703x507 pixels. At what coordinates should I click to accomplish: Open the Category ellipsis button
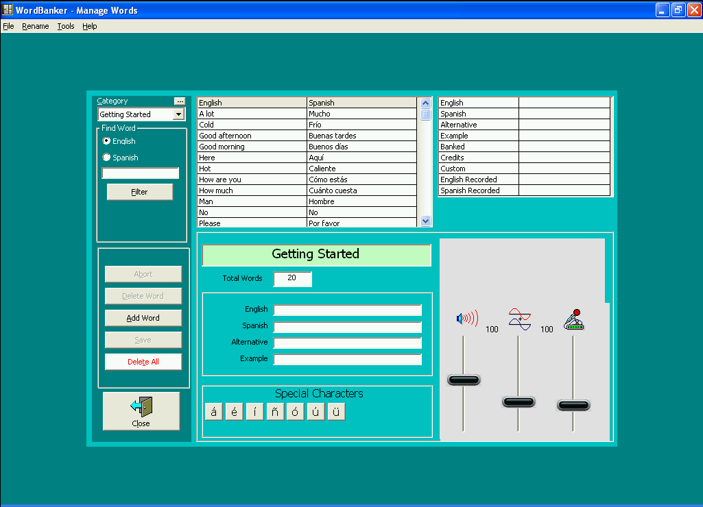pos(179,101)
